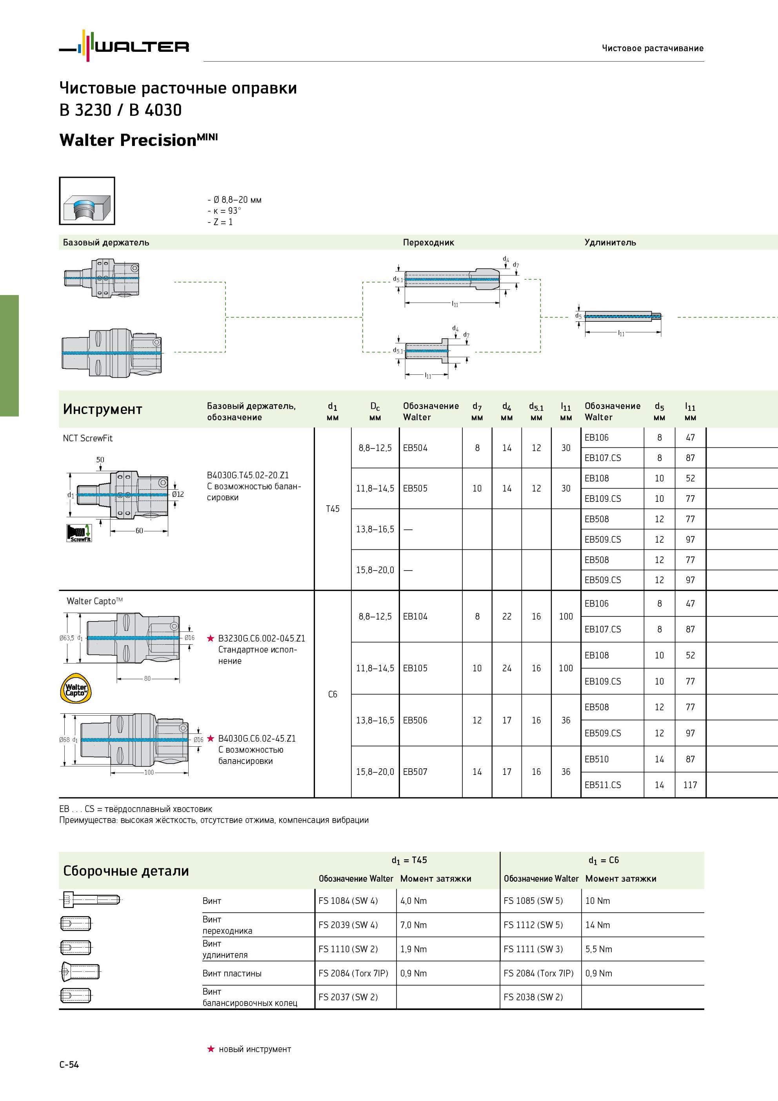Click the Walter Precision MINI heading
Screen dimensions: 778x1101
click(138, 140)
